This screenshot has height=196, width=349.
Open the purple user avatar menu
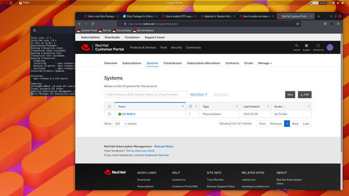[330, 47]
